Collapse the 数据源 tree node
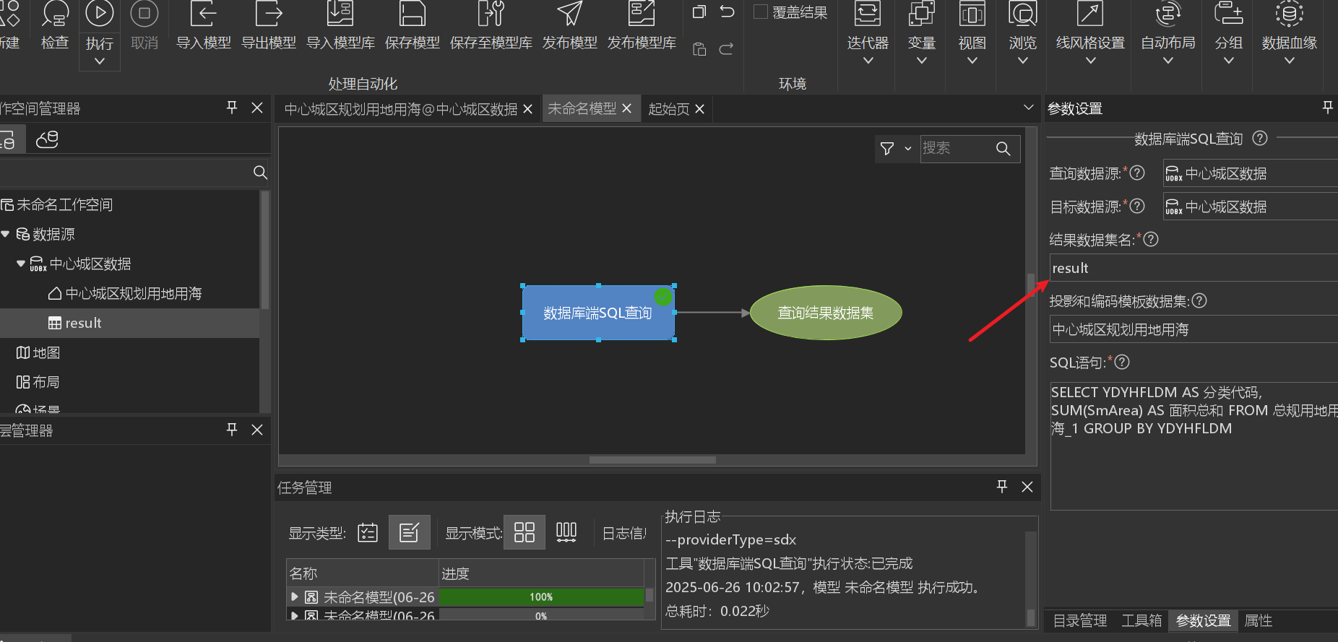This screenshot has width=1338, height=642. [6, 234]
